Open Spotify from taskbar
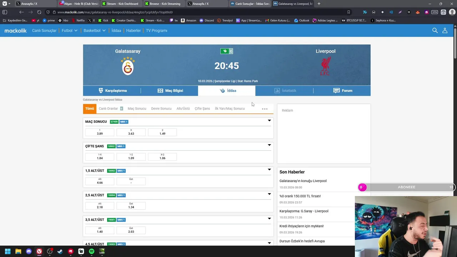The width and height of the screenshot is (457, 257). [91, 251]
